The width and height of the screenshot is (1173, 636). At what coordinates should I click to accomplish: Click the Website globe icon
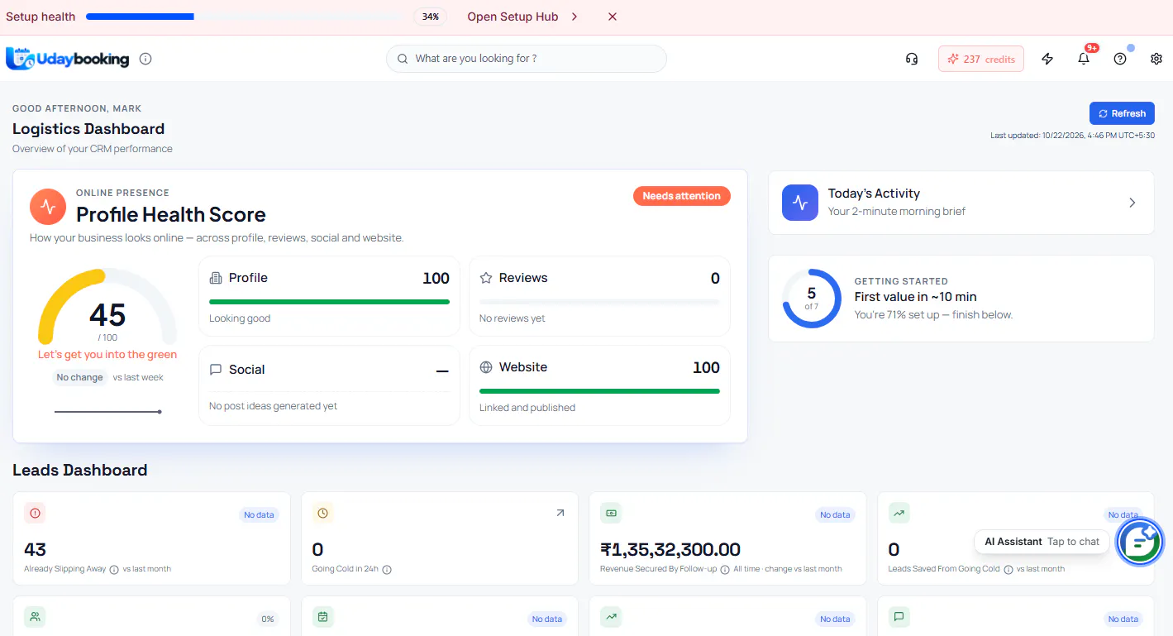(x=486, y=367)
